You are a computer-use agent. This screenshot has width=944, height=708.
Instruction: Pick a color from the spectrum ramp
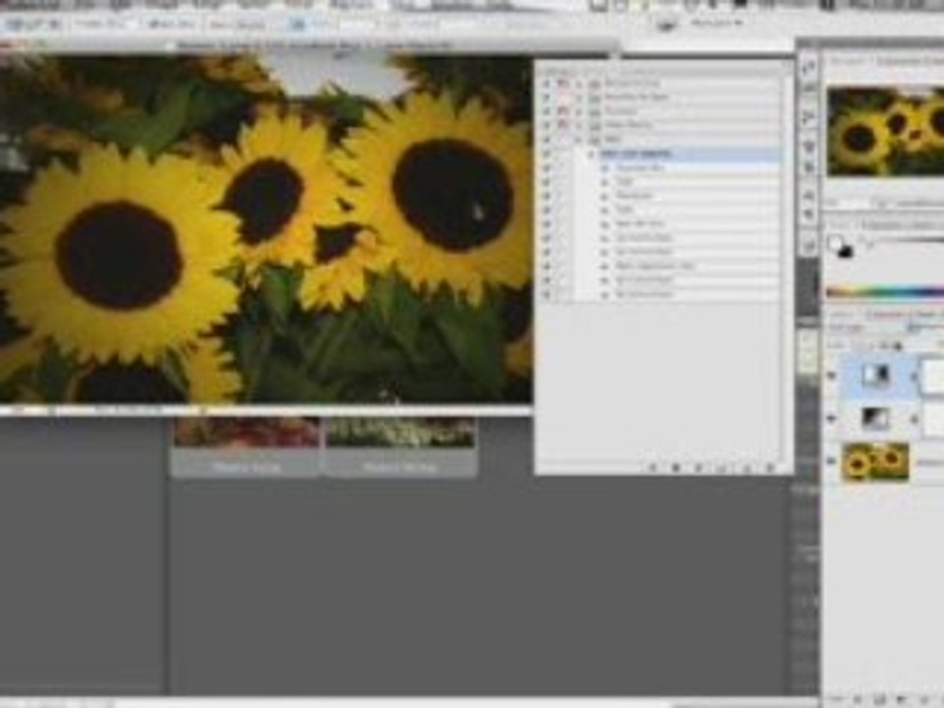coord(885,293)
